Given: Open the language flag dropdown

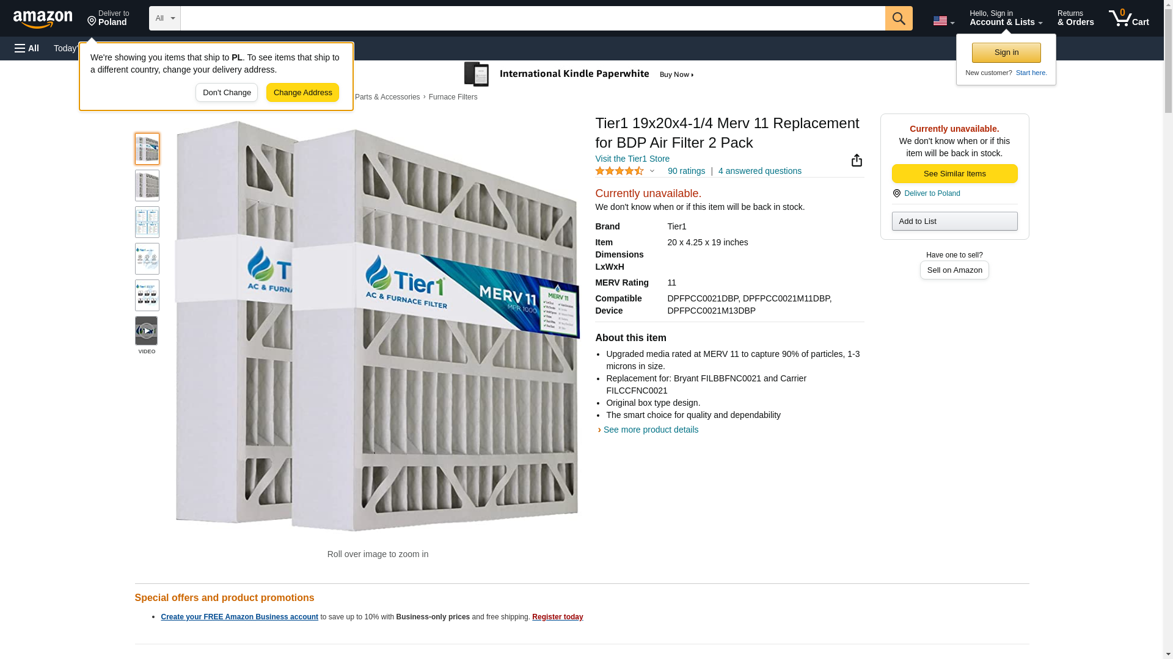Looking at the screenshot, I should tap(943, 21).
